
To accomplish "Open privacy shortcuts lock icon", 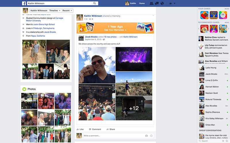I will tap(170, 3).
